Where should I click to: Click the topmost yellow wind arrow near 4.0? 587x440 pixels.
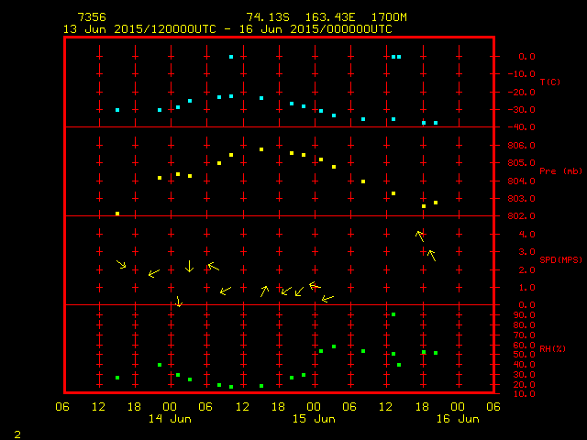420,236
